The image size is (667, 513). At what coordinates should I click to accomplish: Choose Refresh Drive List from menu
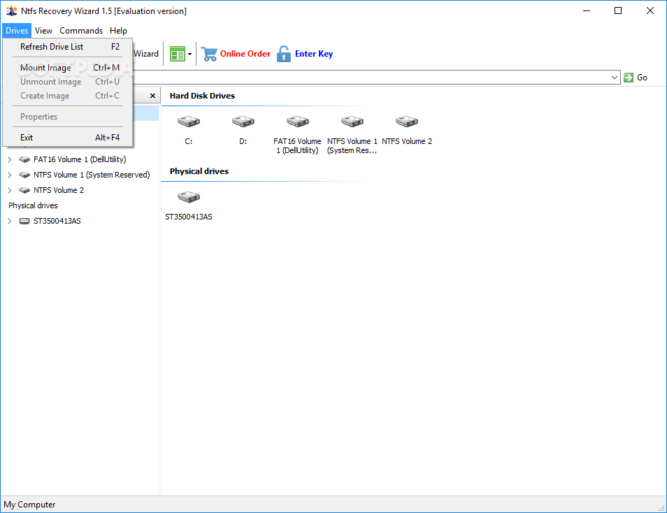68,47
